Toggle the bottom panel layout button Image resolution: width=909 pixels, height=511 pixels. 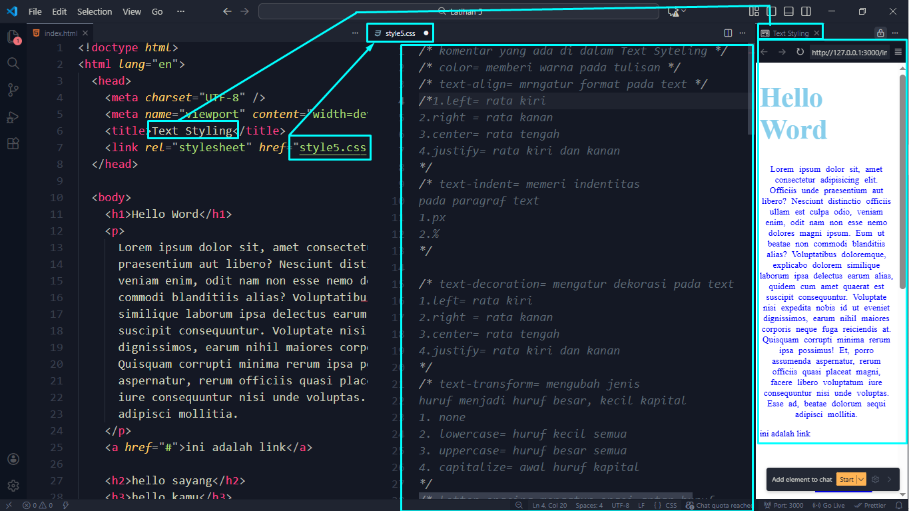tap(788, 11)
